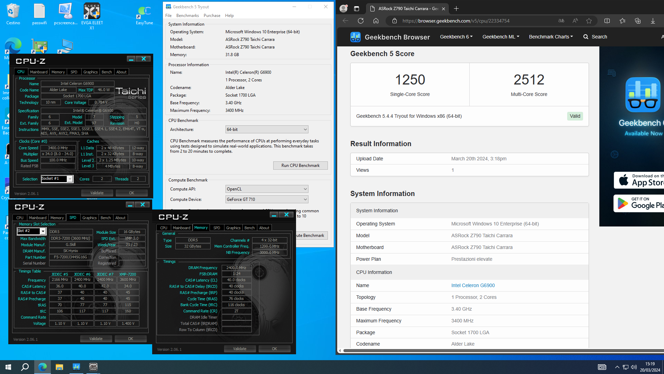
Task: Expand Geekbench ML nav dropdown
Action: point(501,37)
